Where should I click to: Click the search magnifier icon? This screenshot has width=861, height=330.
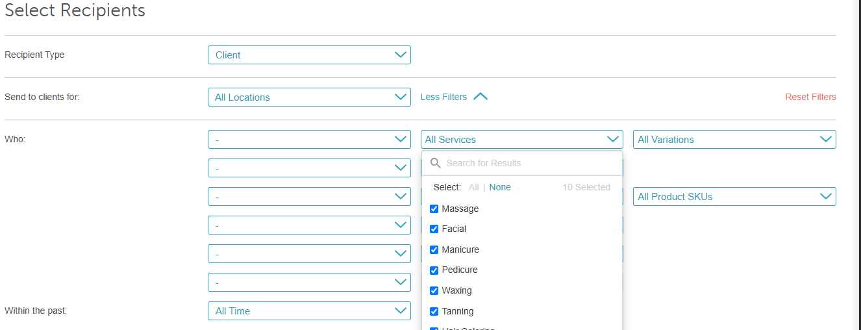pyautogui.click(x=436, y=163)
